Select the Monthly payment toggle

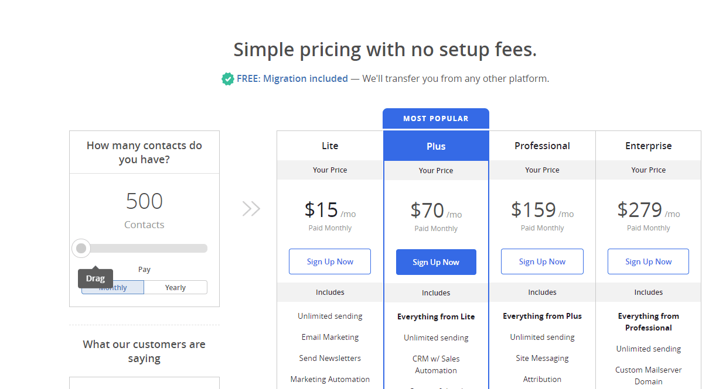[x=113, y=287]
